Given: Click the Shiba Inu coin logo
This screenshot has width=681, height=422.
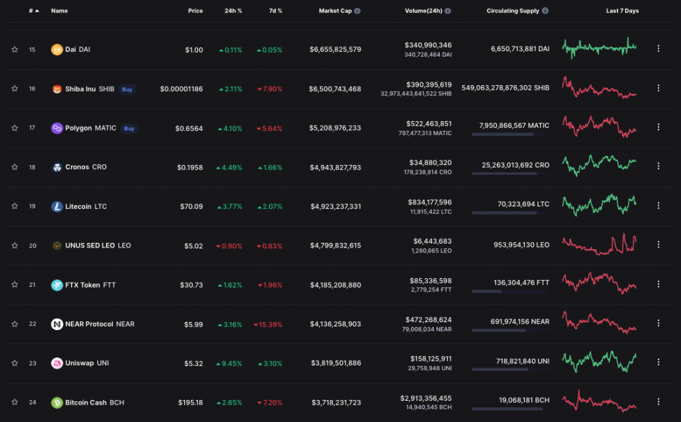Looking at the screenshot, I should (57, 89).
